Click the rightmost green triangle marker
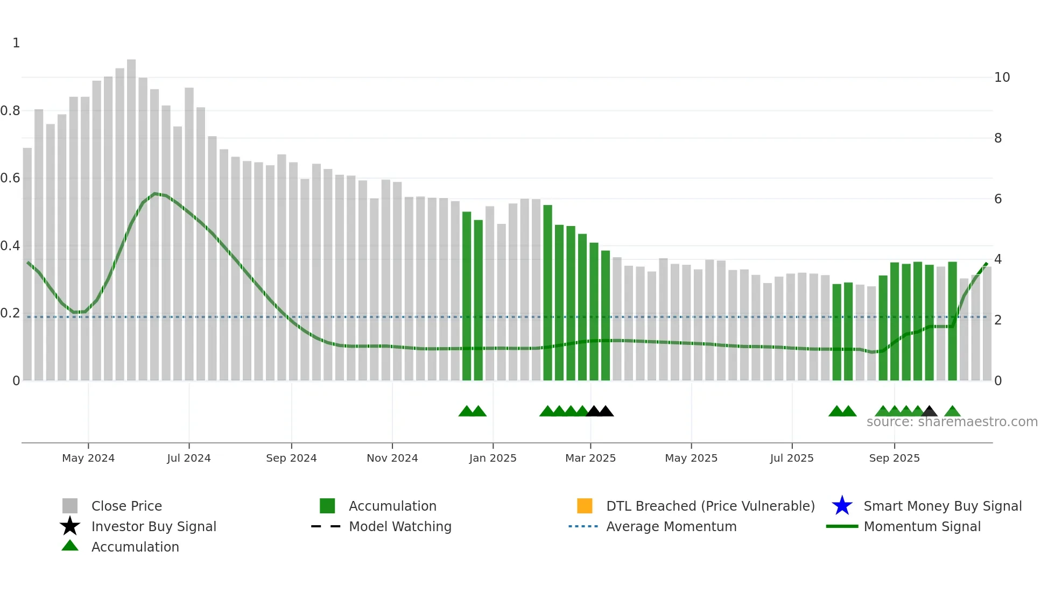Screen dimensions: 1055x593 [952, 412]
